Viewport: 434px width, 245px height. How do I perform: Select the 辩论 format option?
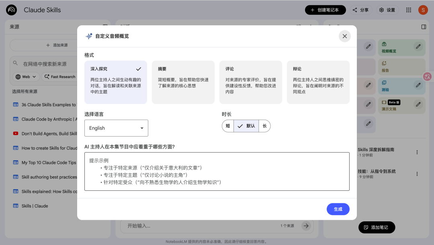coord(318,82)
